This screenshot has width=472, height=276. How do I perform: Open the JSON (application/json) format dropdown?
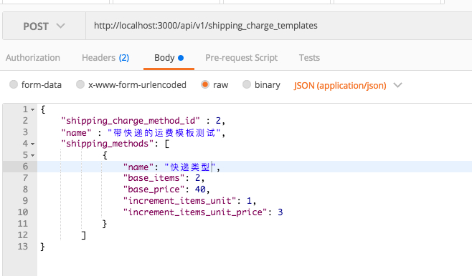pos(348,86)
